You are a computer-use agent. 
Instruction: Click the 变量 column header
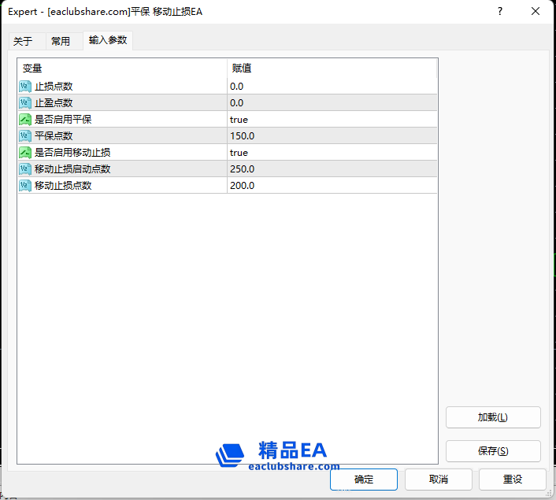point(122,68)
